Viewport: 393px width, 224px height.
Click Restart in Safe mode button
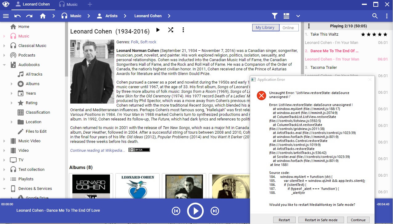pos(321,220)
